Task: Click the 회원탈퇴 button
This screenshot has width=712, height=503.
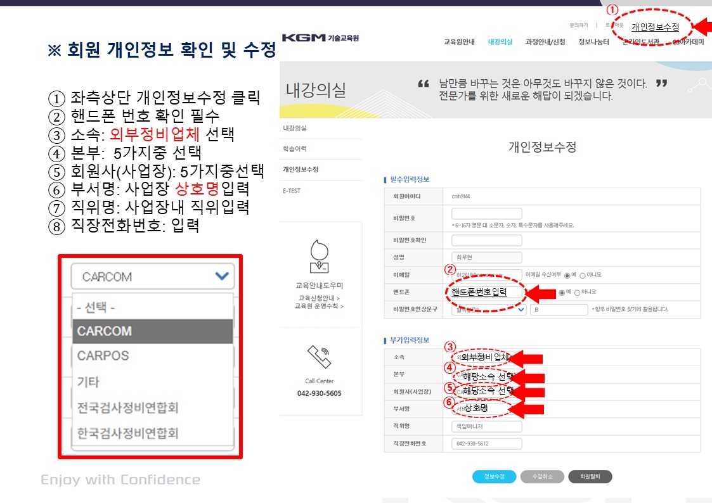Action: (590, 476)
